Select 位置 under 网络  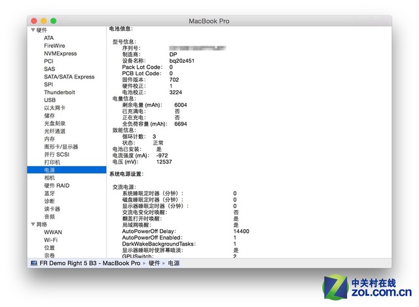tap(50, 247)
